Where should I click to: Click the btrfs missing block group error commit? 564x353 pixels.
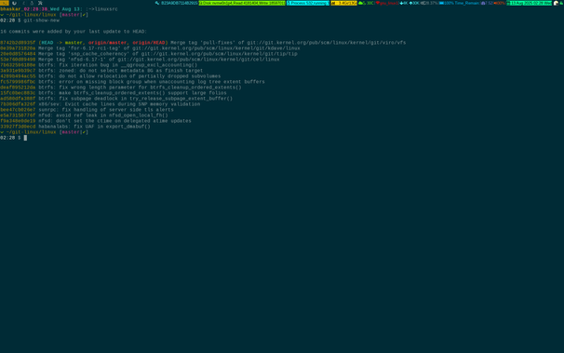pos(132,82)
